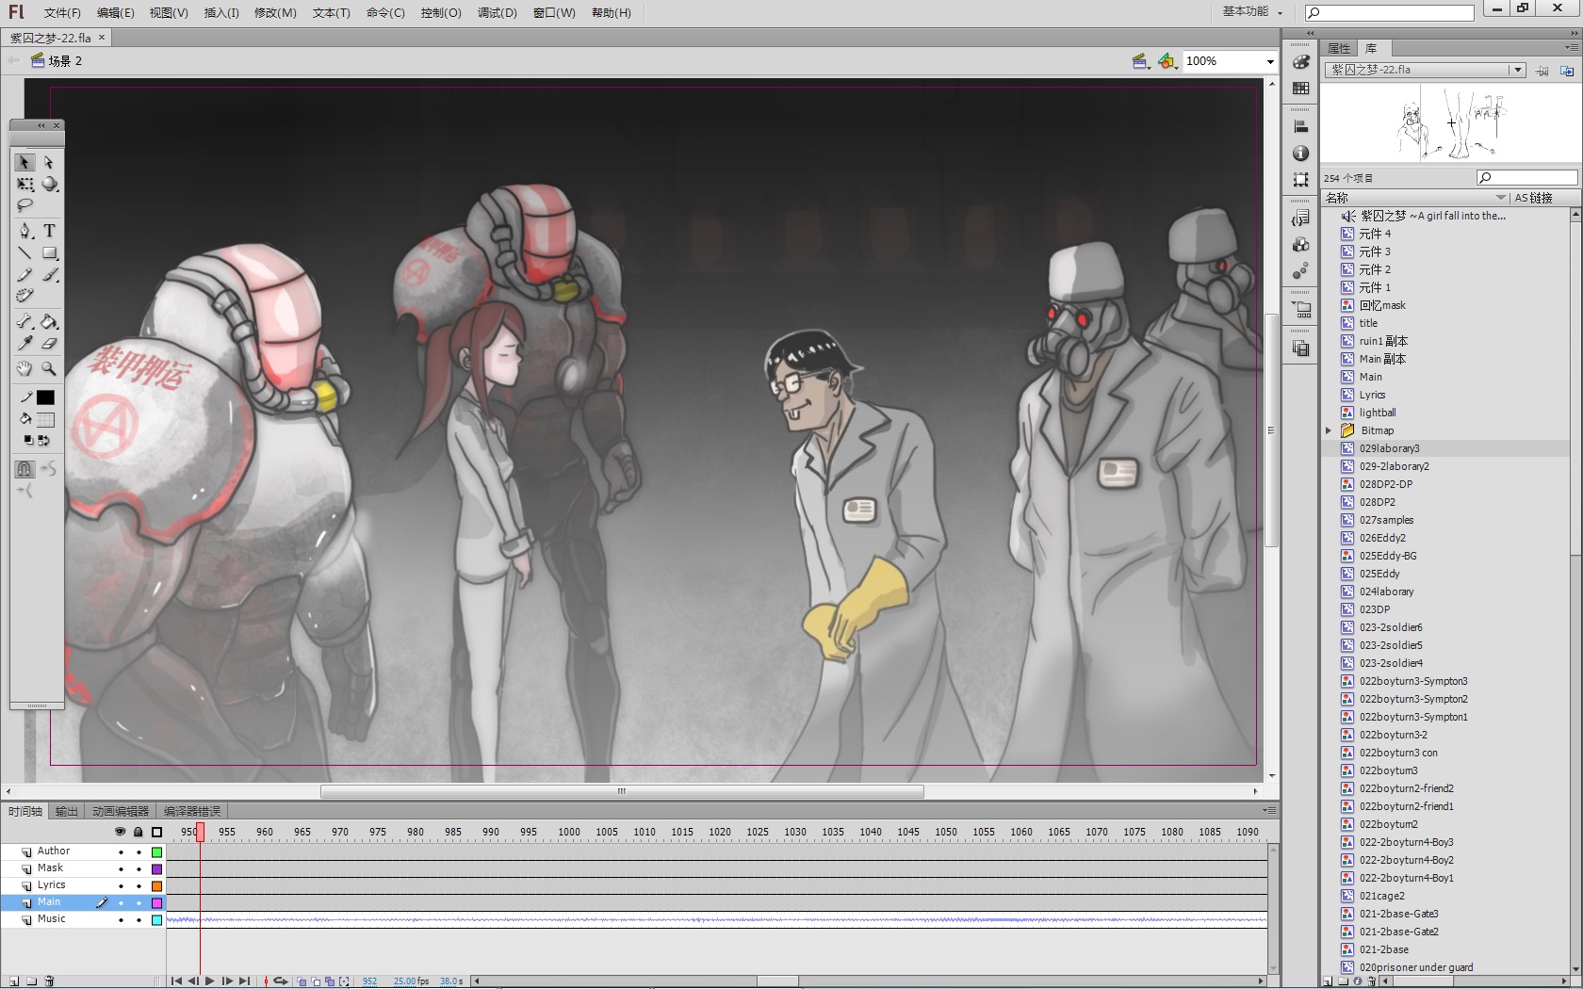This screenshot has height=989, width=1583.
Task: Toggle show/hide all layers eye icon
Action: 120,832
